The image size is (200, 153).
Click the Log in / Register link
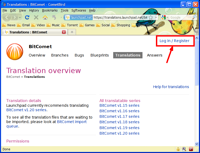coord(174,41)
